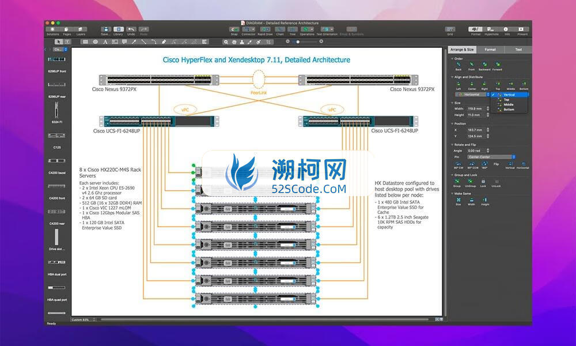
Task: Select the arrow pointer tool
Action: [58, 42]
